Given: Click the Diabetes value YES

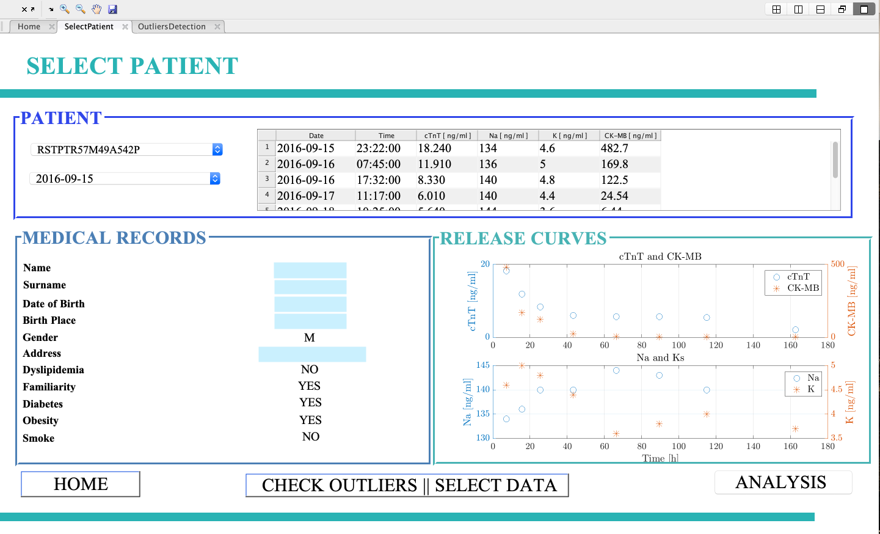Looking at the screenshot, I should coord(310,403).
